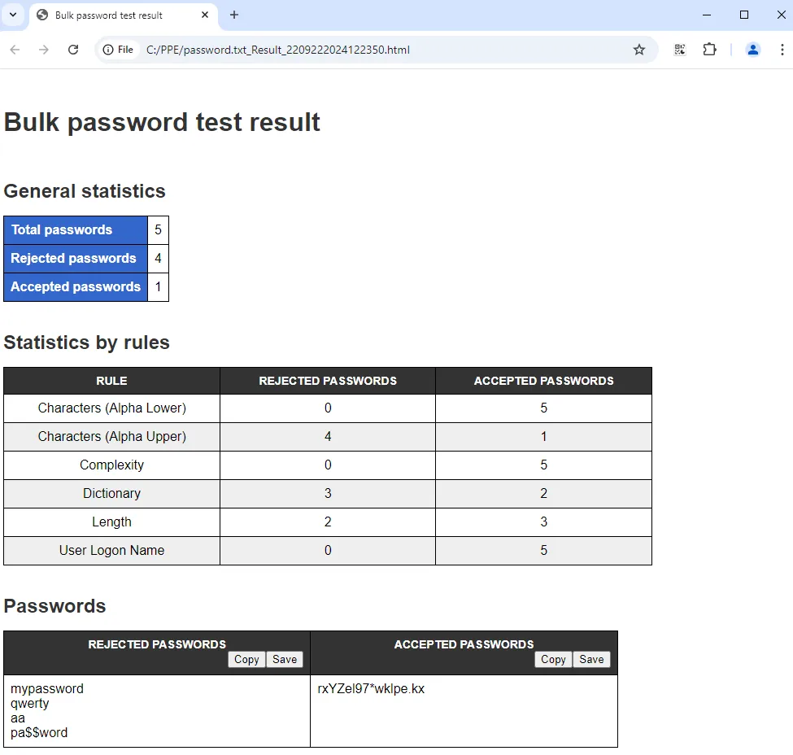Copy the rejected passwords list
This screenshot has width=793, height=755.
coord(246,659)
